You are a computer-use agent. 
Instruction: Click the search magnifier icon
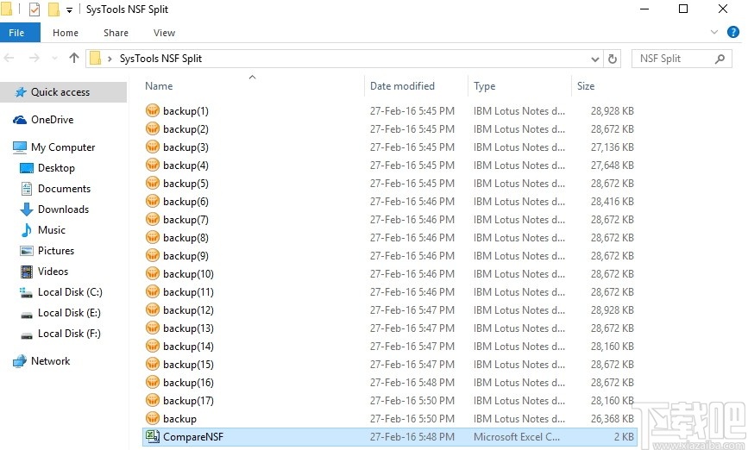tap(720, 59)
